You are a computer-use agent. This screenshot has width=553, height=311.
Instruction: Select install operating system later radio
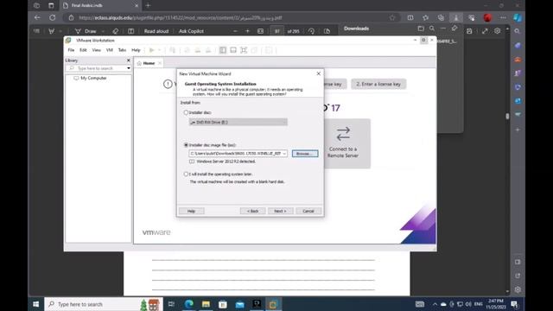coord(186,174)
